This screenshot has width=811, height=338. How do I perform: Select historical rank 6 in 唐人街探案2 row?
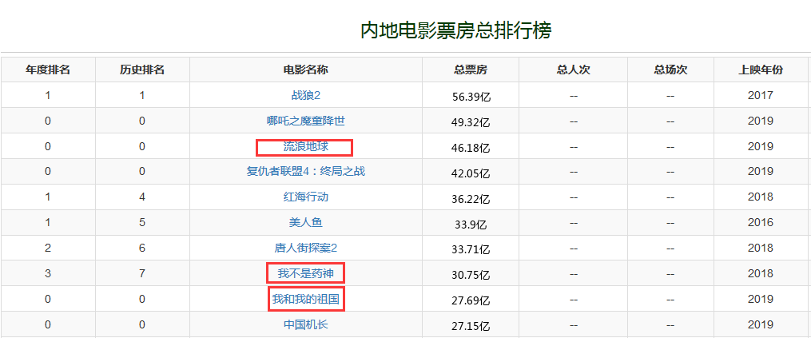(x=142, y=248)
